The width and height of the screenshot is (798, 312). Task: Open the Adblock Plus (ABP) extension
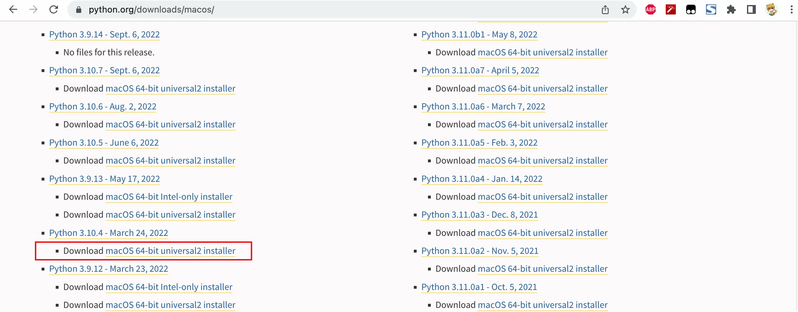(650, 10)
